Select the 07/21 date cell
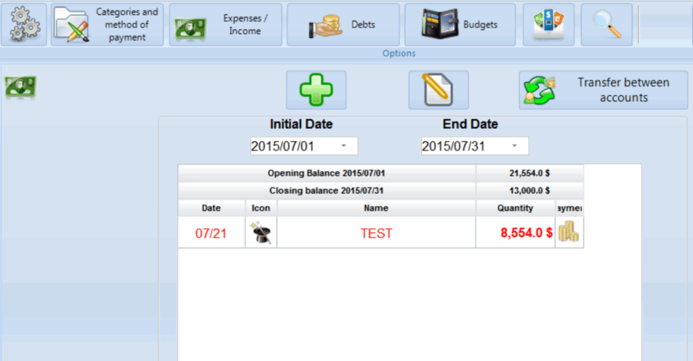Screen dimensions: 693x361 pos(211,233)
